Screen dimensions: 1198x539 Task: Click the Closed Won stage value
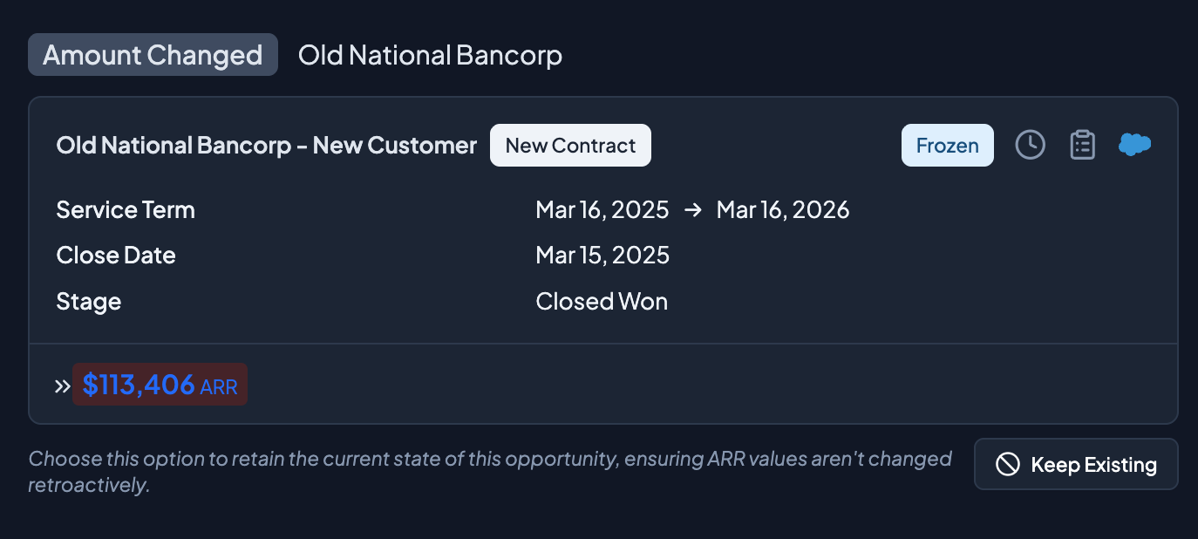pos(602,302)
